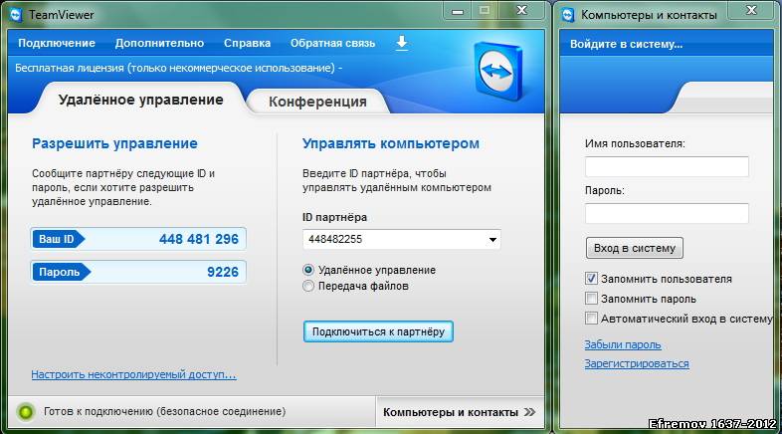The image size is (782, 434).
Task: Click the Разрешить управление heading
Action: coord(114,143)
